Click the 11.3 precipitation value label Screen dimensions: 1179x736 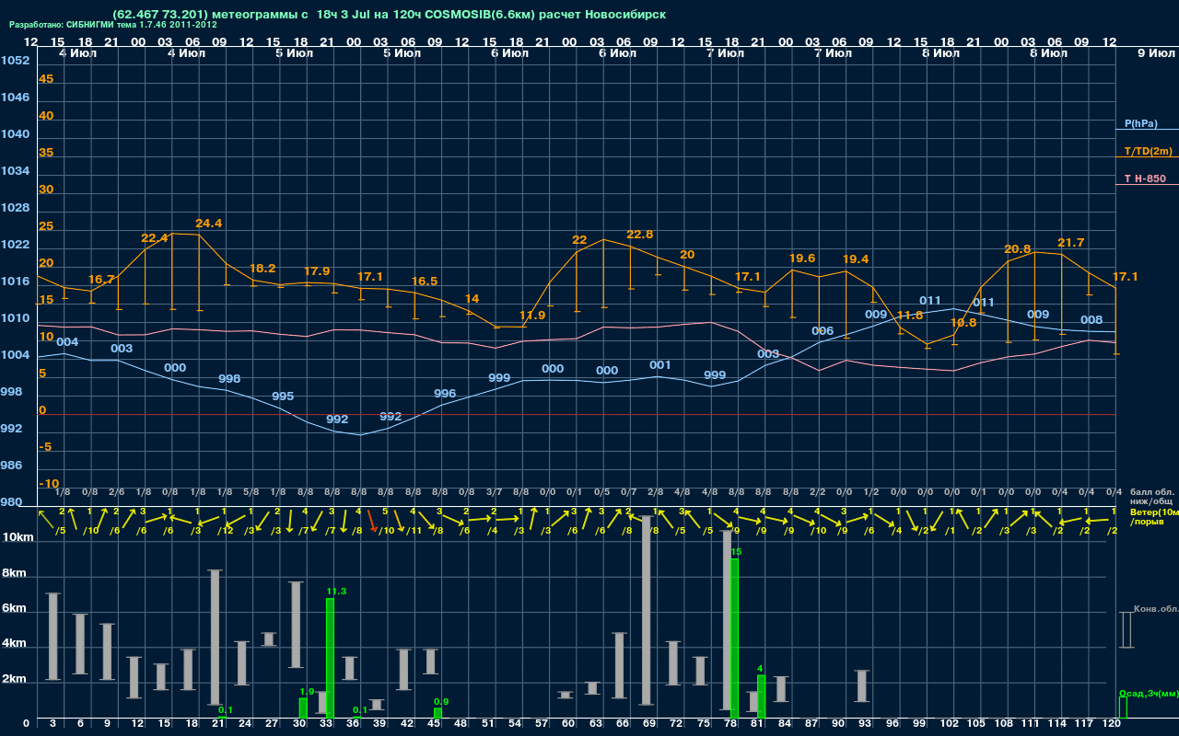pyautogui.click(x=336, y=592)
